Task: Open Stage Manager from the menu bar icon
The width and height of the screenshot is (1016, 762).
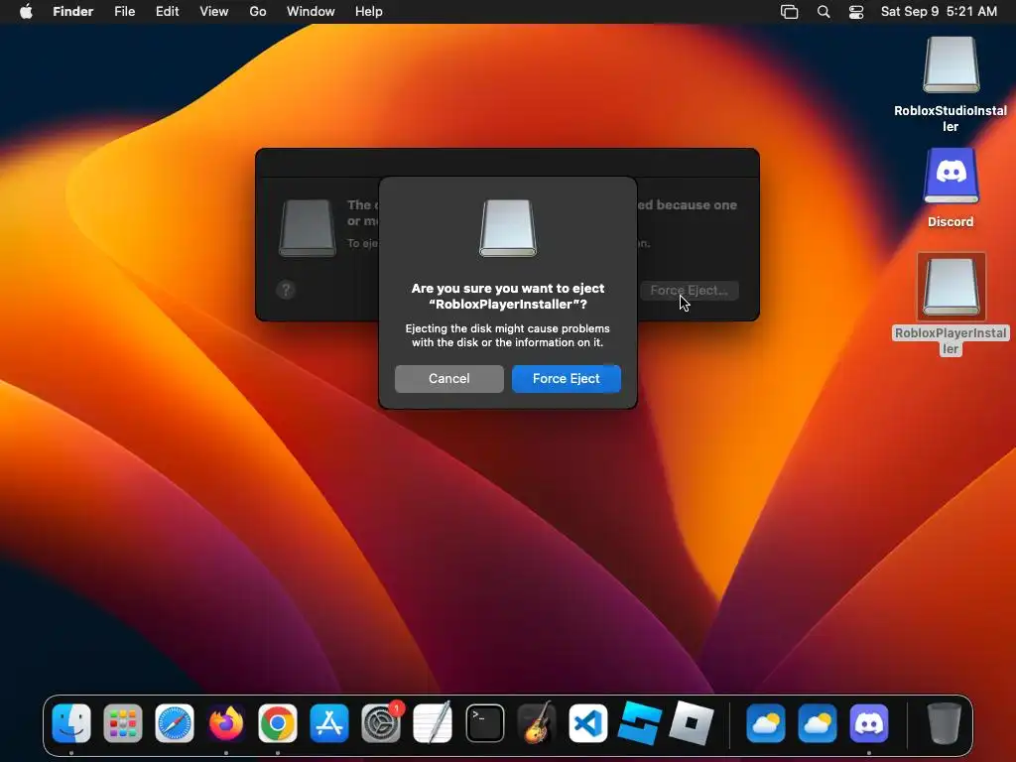Action: (x=789, y=12)
